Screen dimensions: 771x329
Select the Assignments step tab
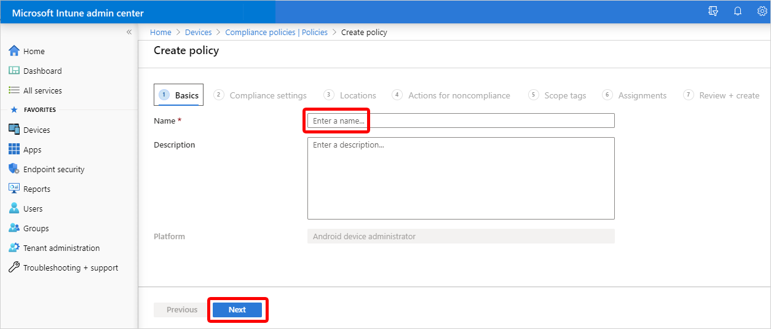635,95
